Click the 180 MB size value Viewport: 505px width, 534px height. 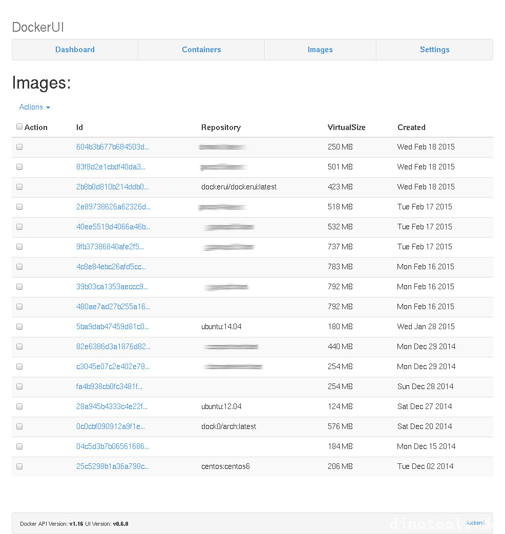click(x=340, y=327)
